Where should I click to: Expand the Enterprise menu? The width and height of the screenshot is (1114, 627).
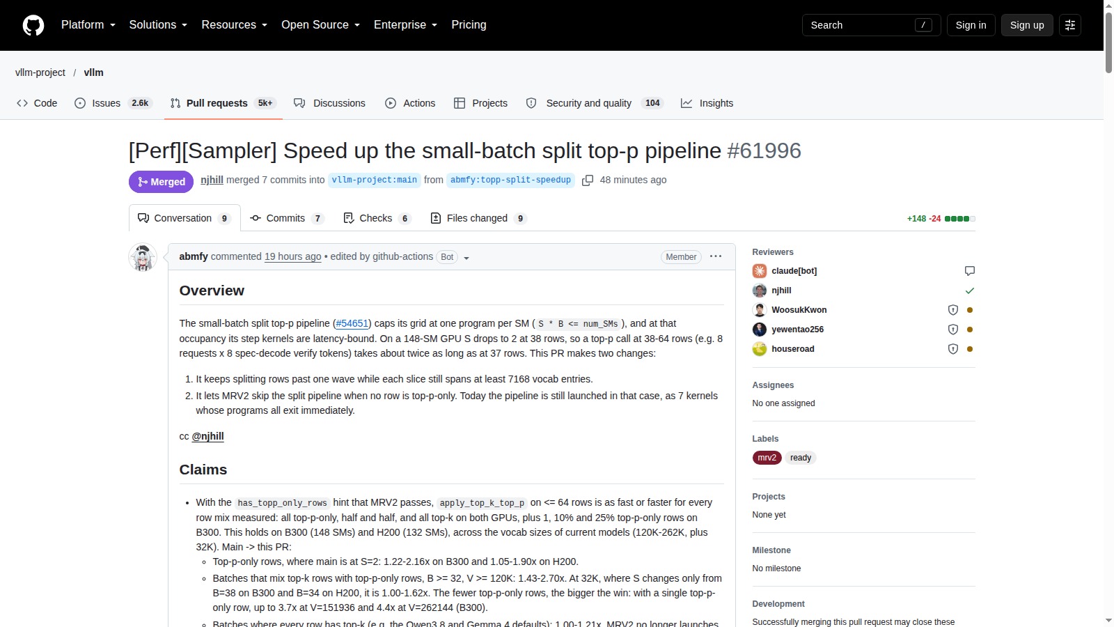tap(405, 25)
